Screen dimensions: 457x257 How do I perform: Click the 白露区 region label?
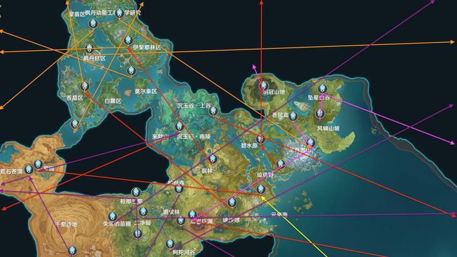coord(113,101)
